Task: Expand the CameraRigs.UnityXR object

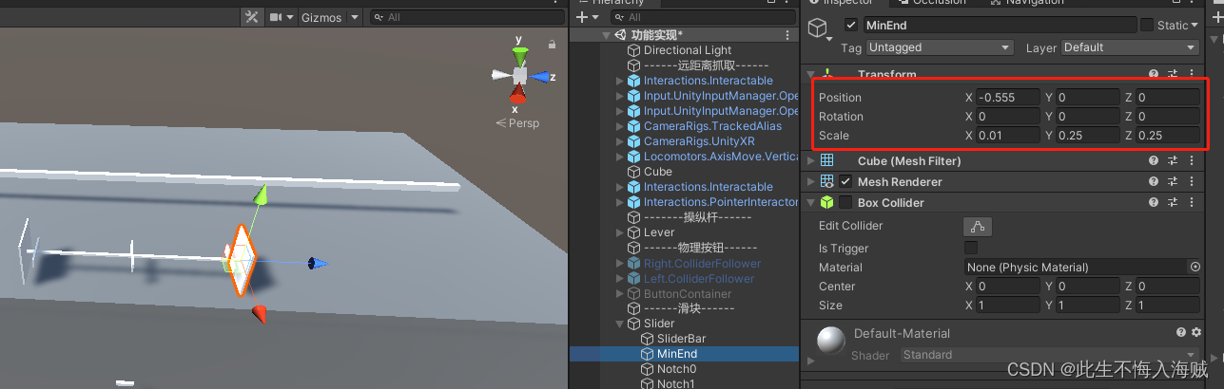Action: (x=620, y=141)
